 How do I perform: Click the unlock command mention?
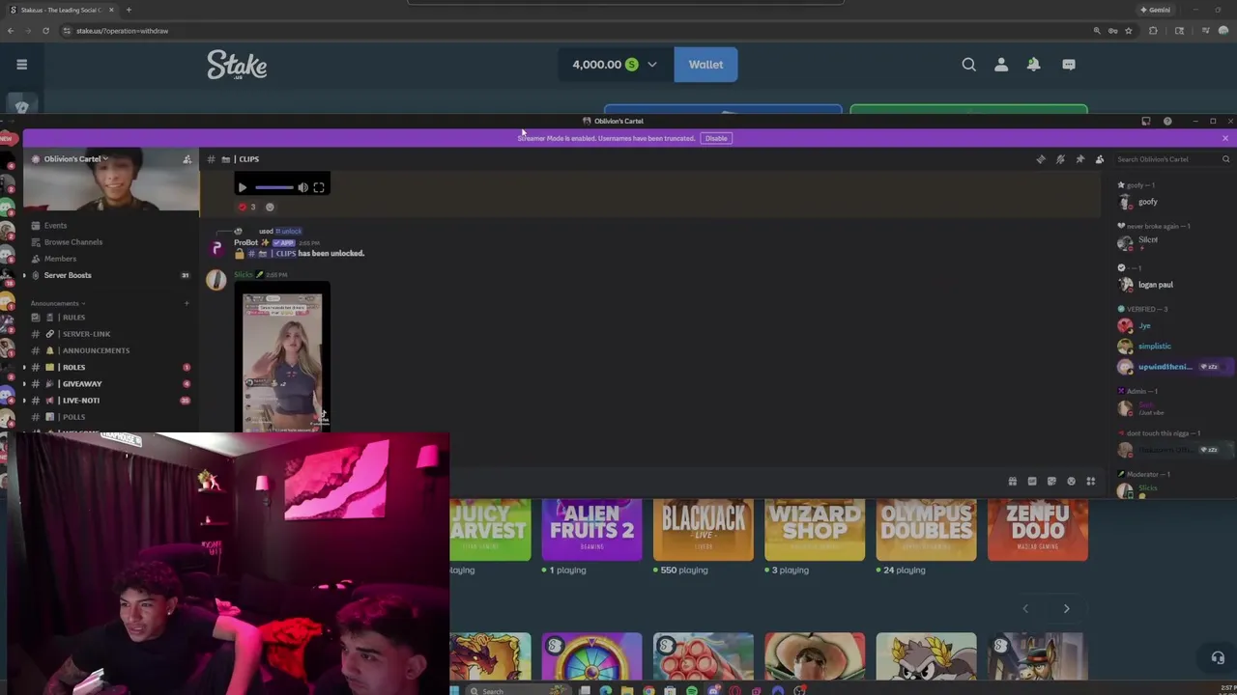[x=288, y=231]
